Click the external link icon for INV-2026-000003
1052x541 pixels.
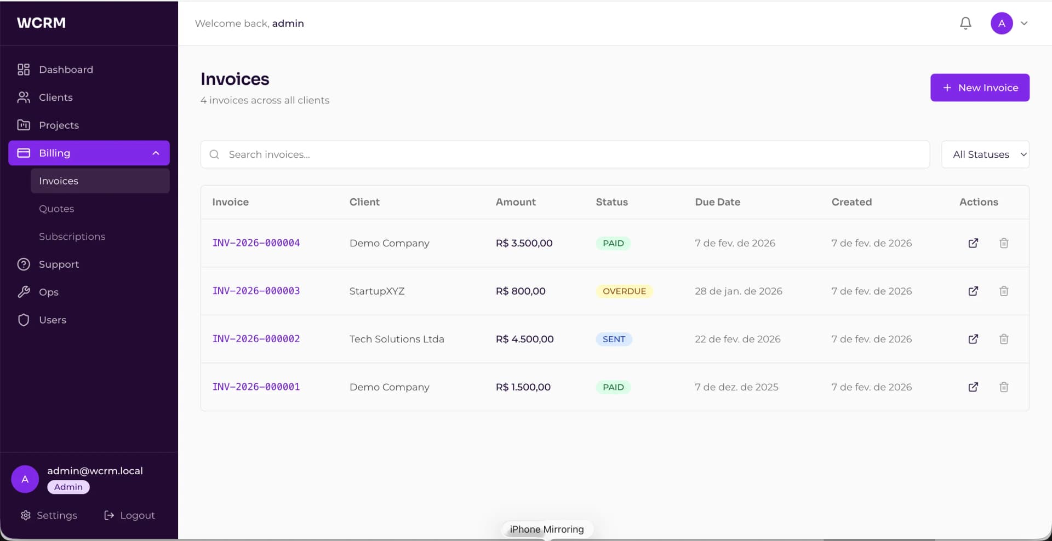click(x=973, y=291)
